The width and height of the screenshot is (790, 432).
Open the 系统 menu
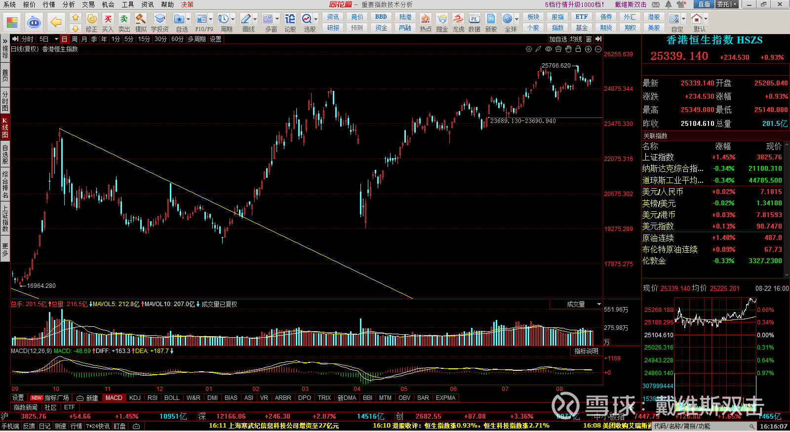9,4
